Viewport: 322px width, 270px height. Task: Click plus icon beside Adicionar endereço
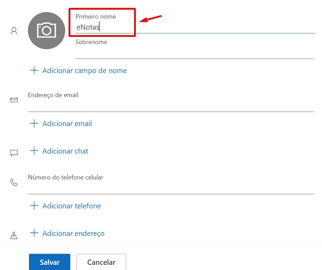[x=34, y=233]
